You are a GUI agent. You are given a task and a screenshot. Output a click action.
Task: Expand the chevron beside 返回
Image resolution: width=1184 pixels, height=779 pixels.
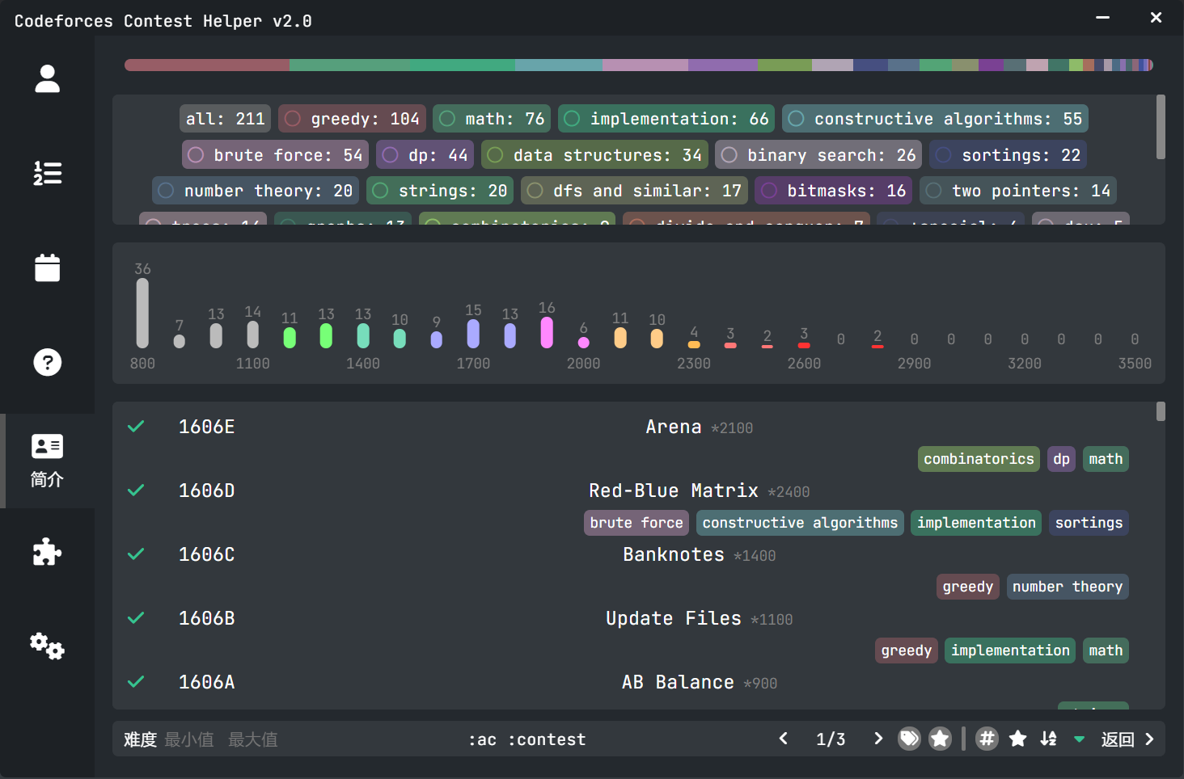tap(1152, 739)
